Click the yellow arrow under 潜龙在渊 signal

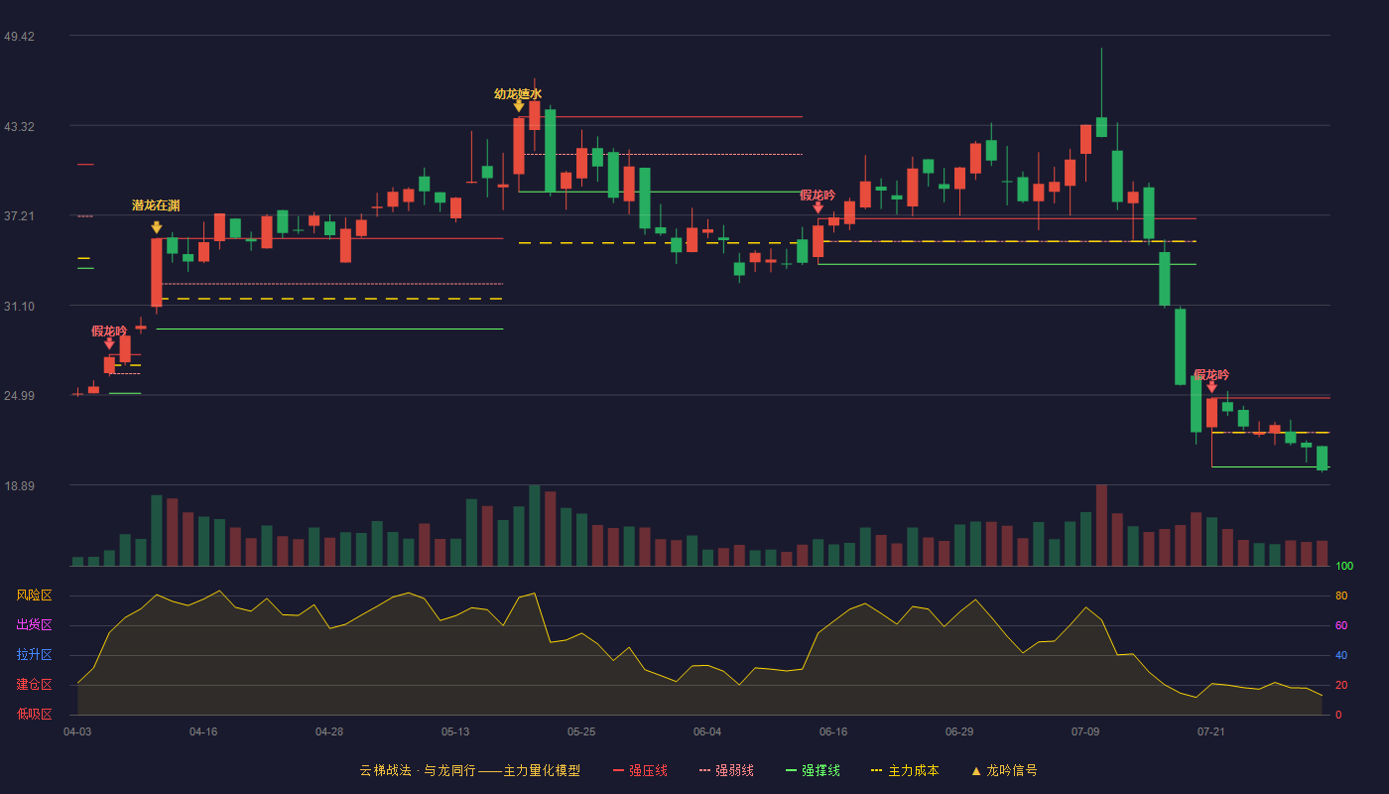(157, 227)
